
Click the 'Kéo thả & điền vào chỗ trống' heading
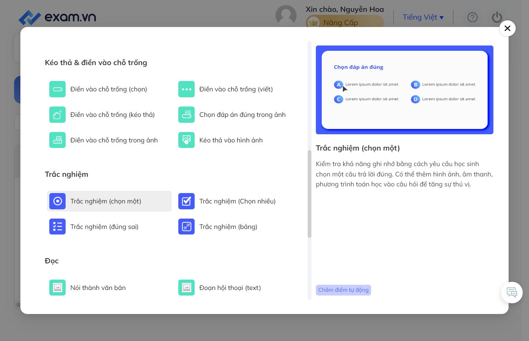click(x=96, y=63)
